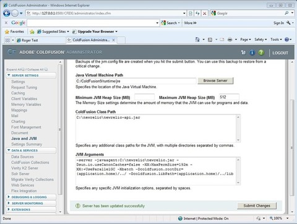The height and width of the screenshot is (224, 297).
Task: Click the ColdFusion system information icon
Action: [x=252, y=53]
